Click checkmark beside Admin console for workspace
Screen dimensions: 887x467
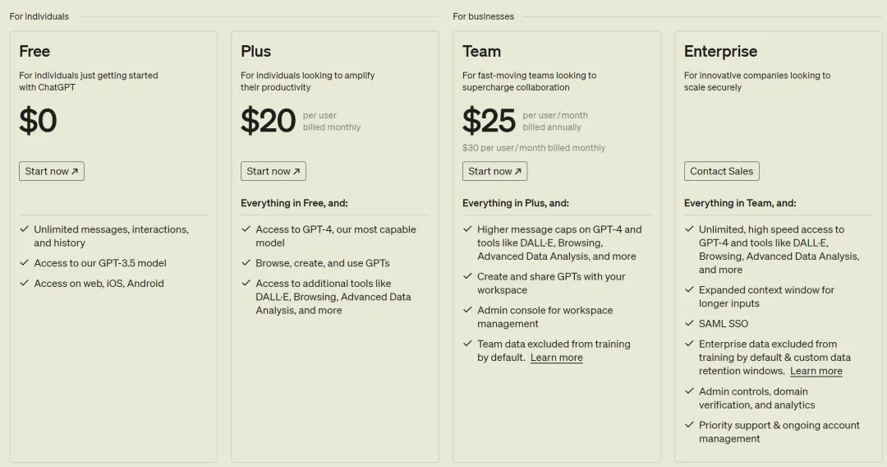pos(467,310)
